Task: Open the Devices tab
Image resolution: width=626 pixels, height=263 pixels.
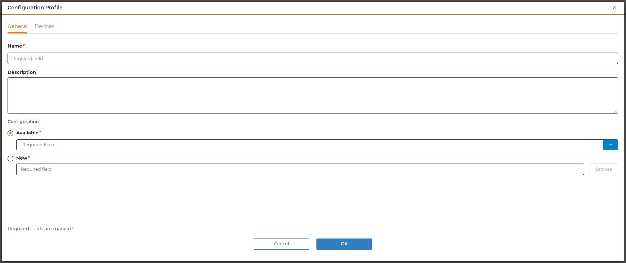Action: pos(45,26)
